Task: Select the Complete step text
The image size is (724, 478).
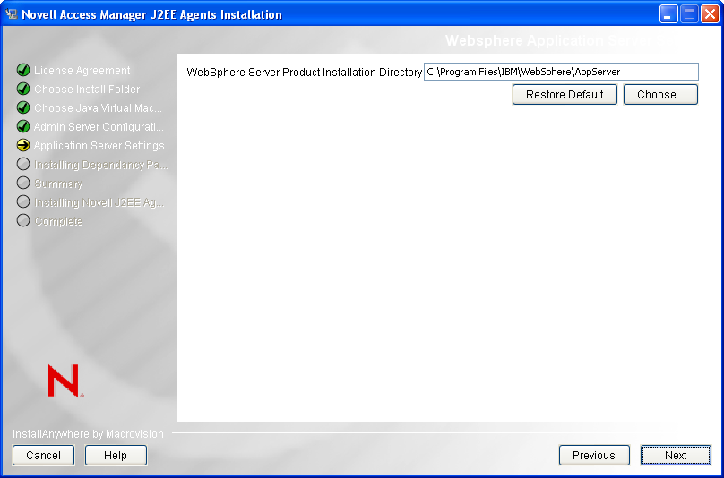Action: [58, 221]
